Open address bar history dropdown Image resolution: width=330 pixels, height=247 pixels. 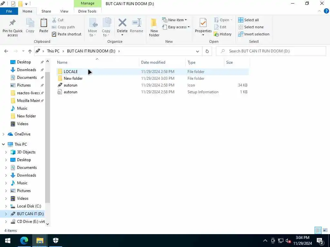(x=198, y=51)
